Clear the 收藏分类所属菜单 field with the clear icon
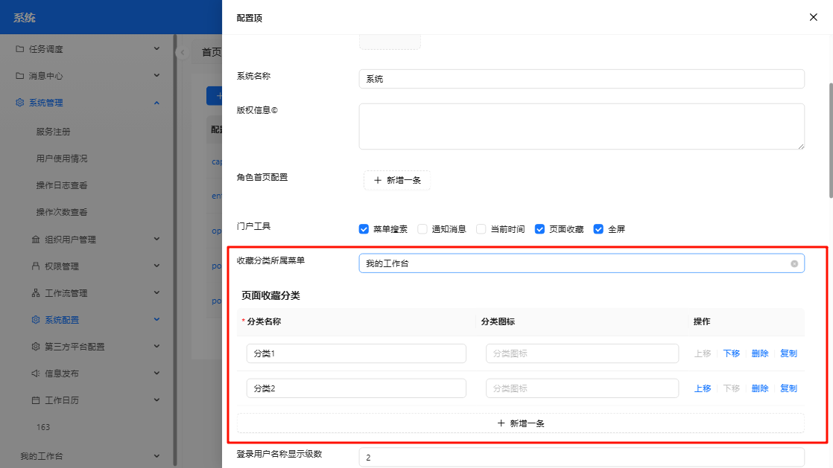 (x=794, y=263)
